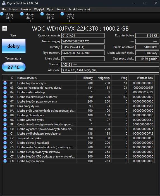This screenshot has height=196, width=160.
Task: Click raw value 0000001962F in row 04
Action: point(143,92)
